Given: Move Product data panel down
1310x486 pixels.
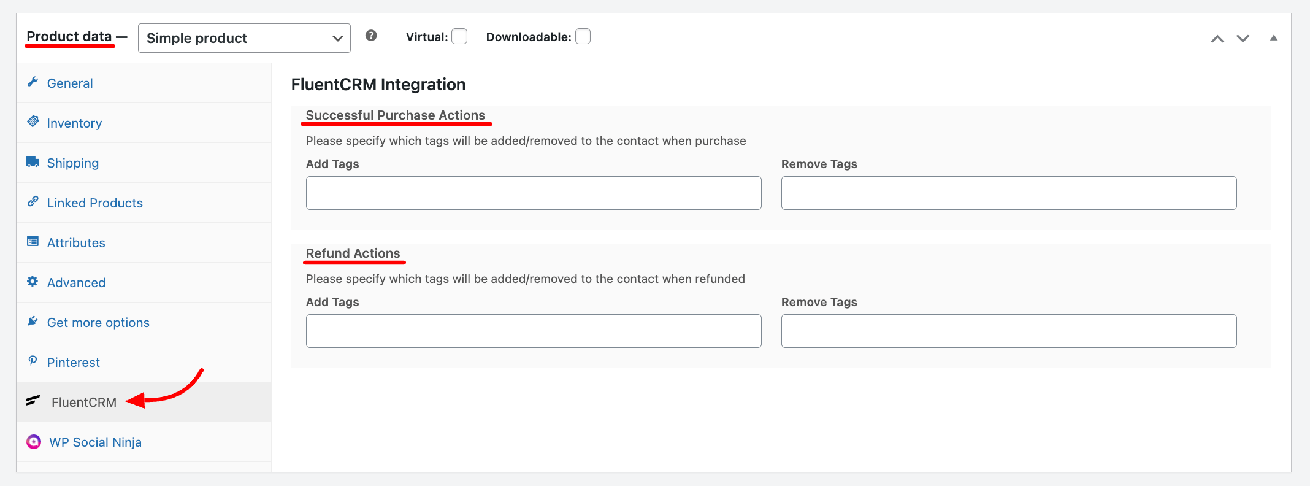Looking at the screenshot, I should pos(1243,39).
